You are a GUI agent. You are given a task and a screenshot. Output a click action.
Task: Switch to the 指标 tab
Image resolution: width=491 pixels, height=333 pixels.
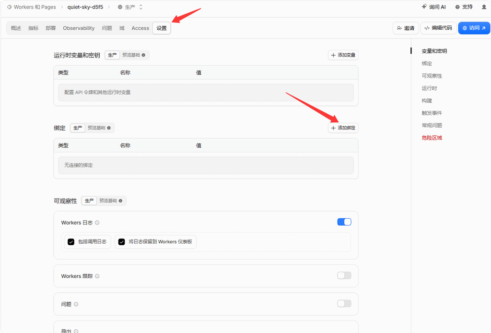click(x=34, y=28)
